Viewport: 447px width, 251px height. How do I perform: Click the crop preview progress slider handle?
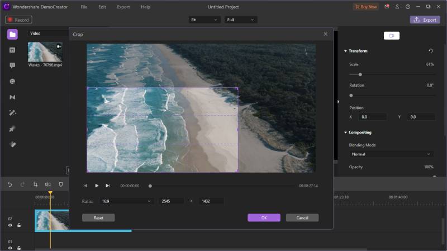click(150, 186)
